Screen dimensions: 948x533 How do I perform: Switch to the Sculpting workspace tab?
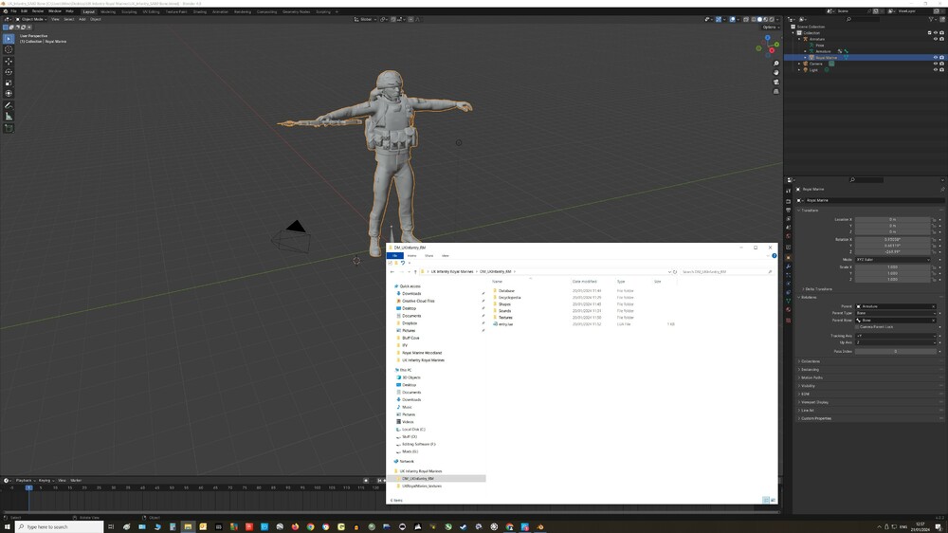(129, 11)
